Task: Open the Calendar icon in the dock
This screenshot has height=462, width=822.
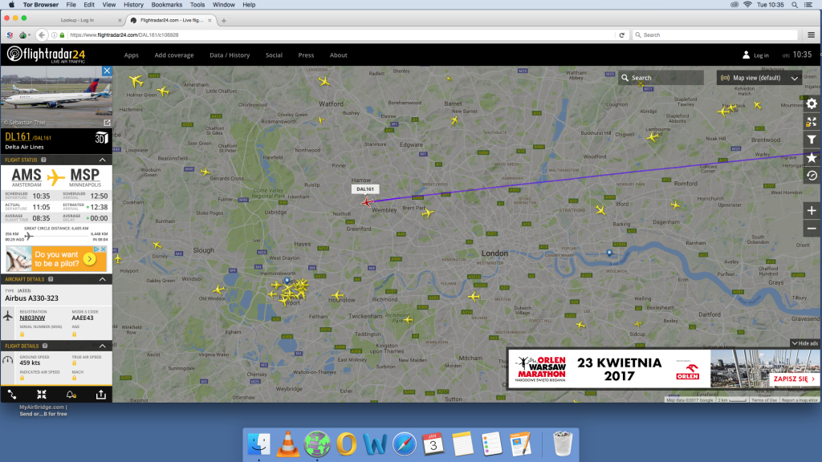Action: coord(433,444)
